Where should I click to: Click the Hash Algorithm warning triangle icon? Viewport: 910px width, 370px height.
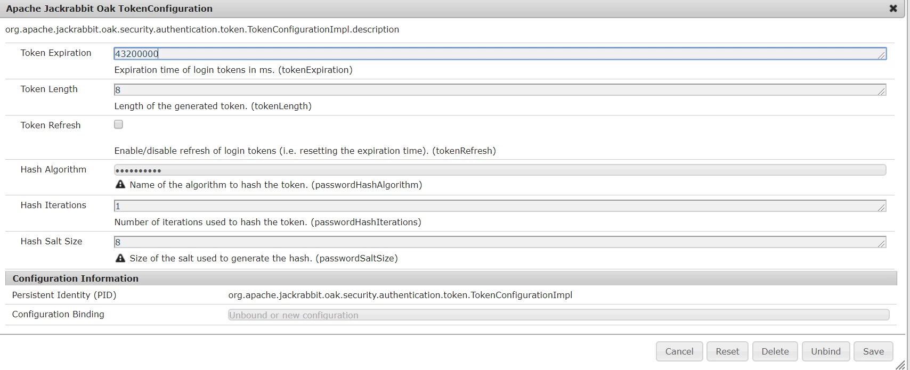[120, 184]
